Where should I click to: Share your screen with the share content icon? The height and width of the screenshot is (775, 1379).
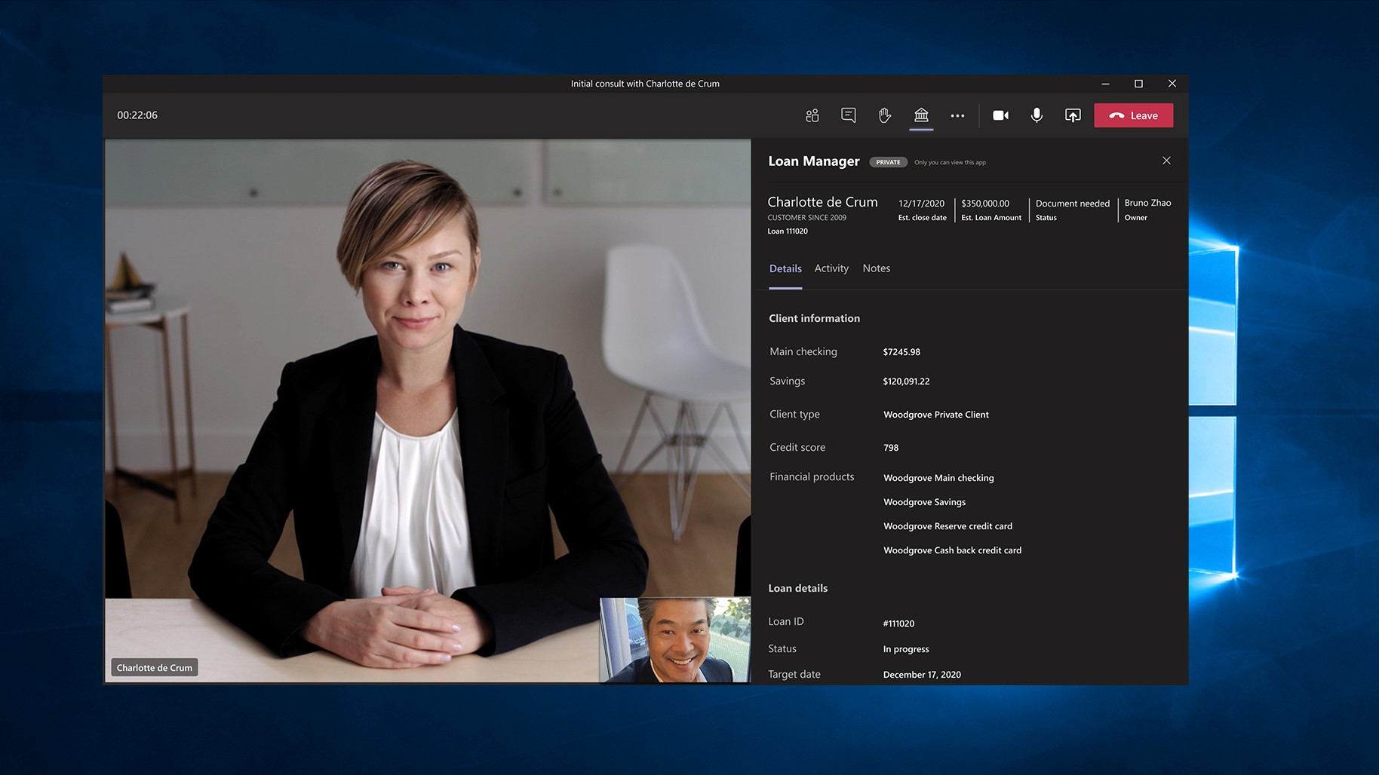1073,115
